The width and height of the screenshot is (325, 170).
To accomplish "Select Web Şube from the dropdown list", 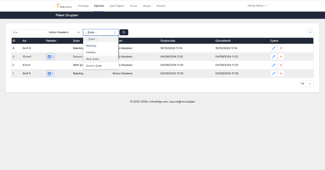I will (x=92, y=59).
